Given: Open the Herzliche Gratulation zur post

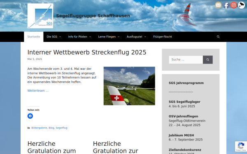Looking at the screenshot, I should point(116,147).
